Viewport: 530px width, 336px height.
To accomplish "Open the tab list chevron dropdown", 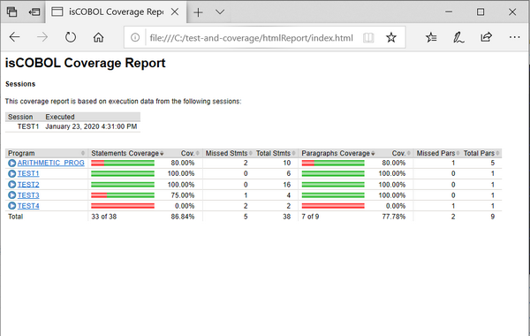I will (x=220, y=12).
